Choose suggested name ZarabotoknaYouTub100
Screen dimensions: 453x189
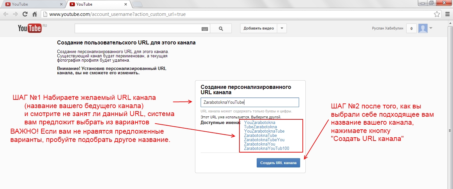point(267,149)
